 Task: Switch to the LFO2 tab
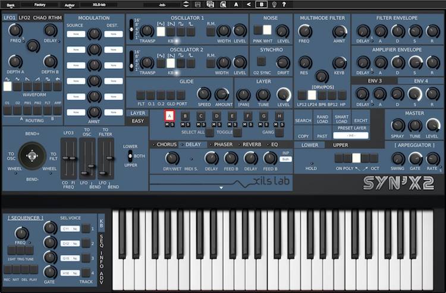24,18
